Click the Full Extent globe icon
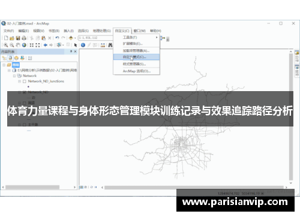300x217 pixels. click(x=24, y=45)
